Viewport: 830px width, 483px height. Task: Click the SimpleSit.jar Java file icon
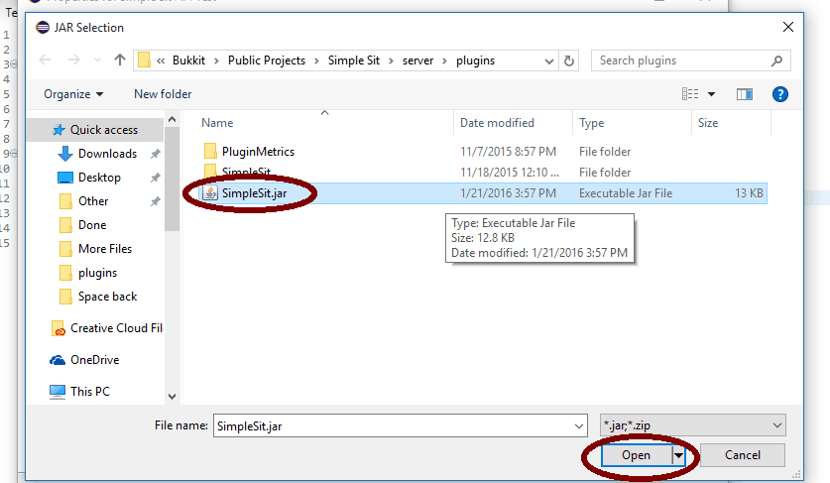click(210, 193)
